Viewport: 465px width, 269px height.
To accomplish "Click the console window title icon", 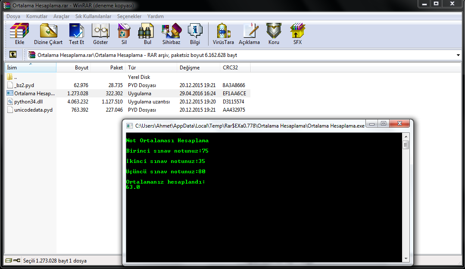I will (x=130, y=126).
